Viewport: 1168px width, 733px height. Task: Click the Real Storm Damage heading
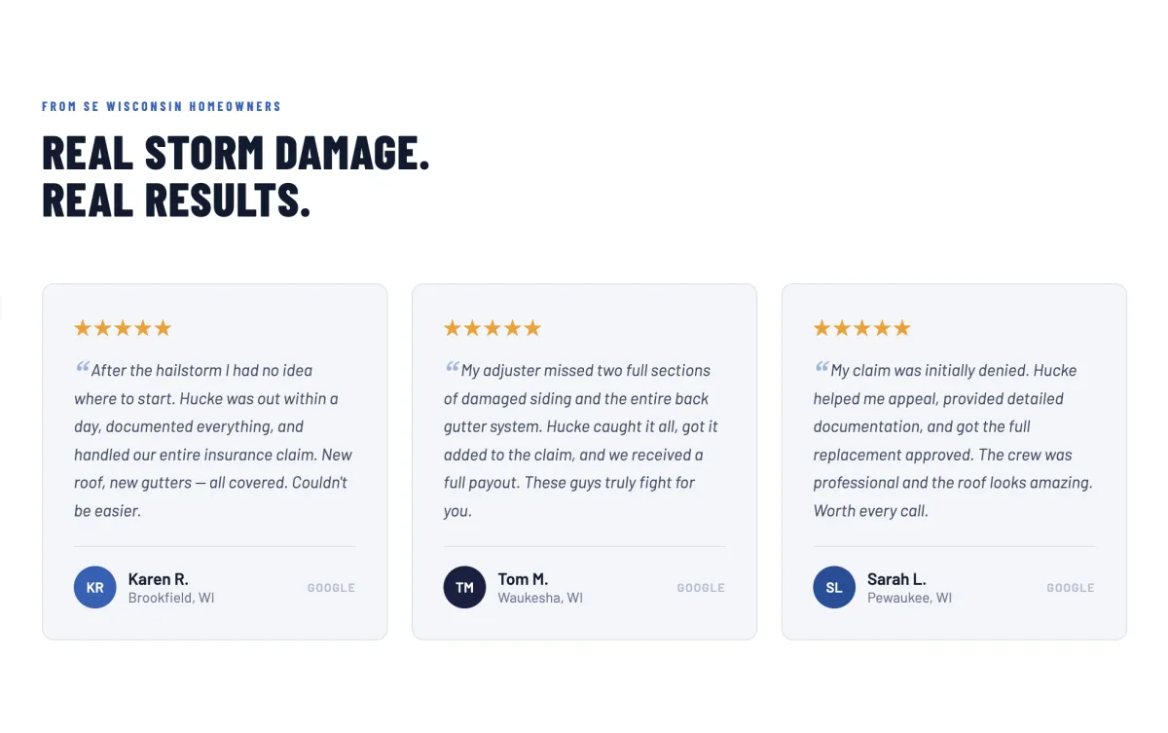click(x=236, y=176)
